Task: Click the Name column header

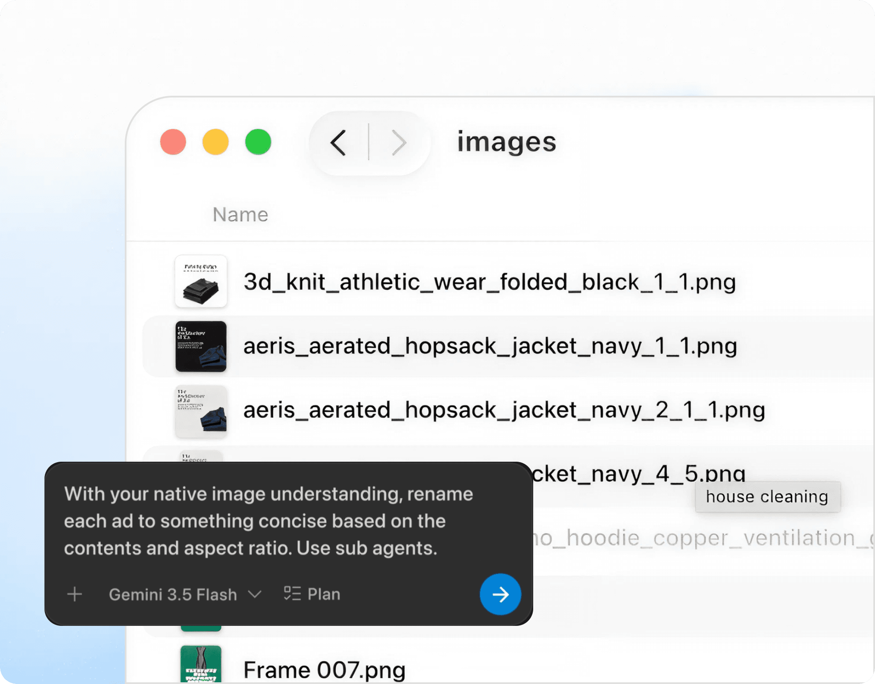Action: coord(241,215)
